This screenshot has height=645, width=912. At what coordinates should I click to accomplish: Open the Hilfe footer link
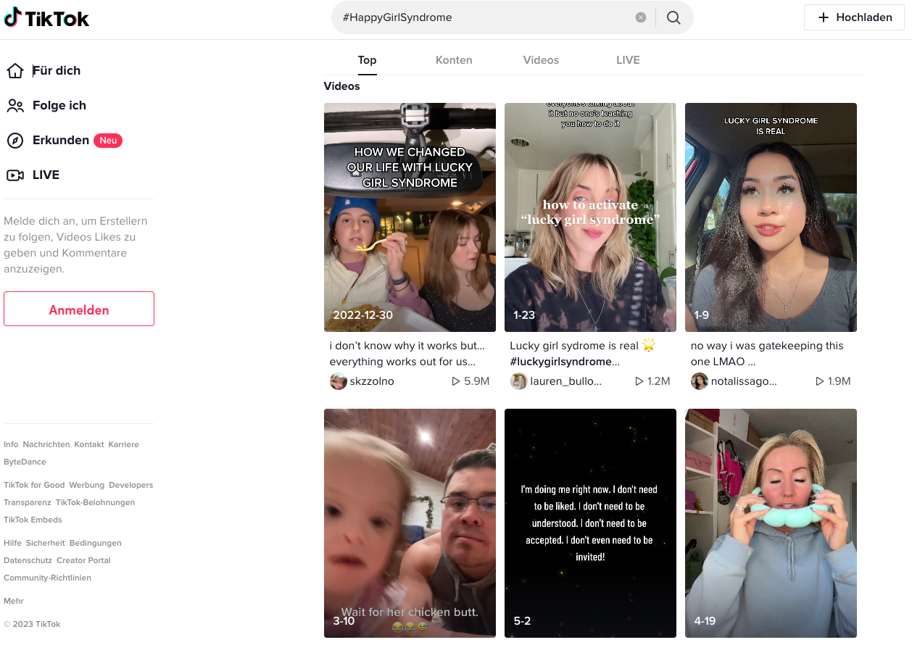click(12, 543)
